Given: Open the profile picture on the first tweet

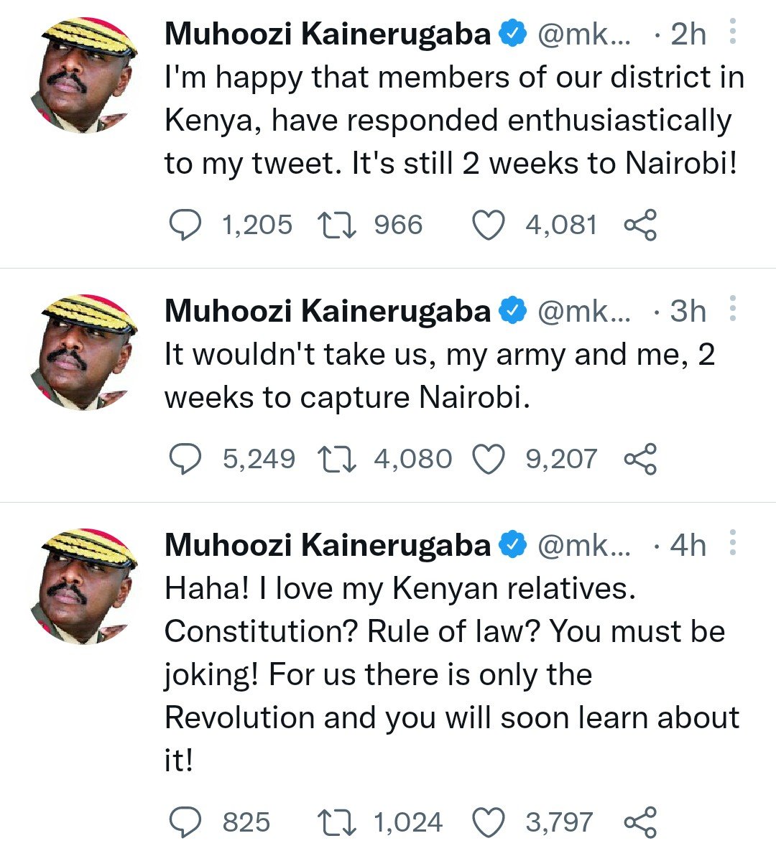Looking at the screenshot, I should pos(84,75).
